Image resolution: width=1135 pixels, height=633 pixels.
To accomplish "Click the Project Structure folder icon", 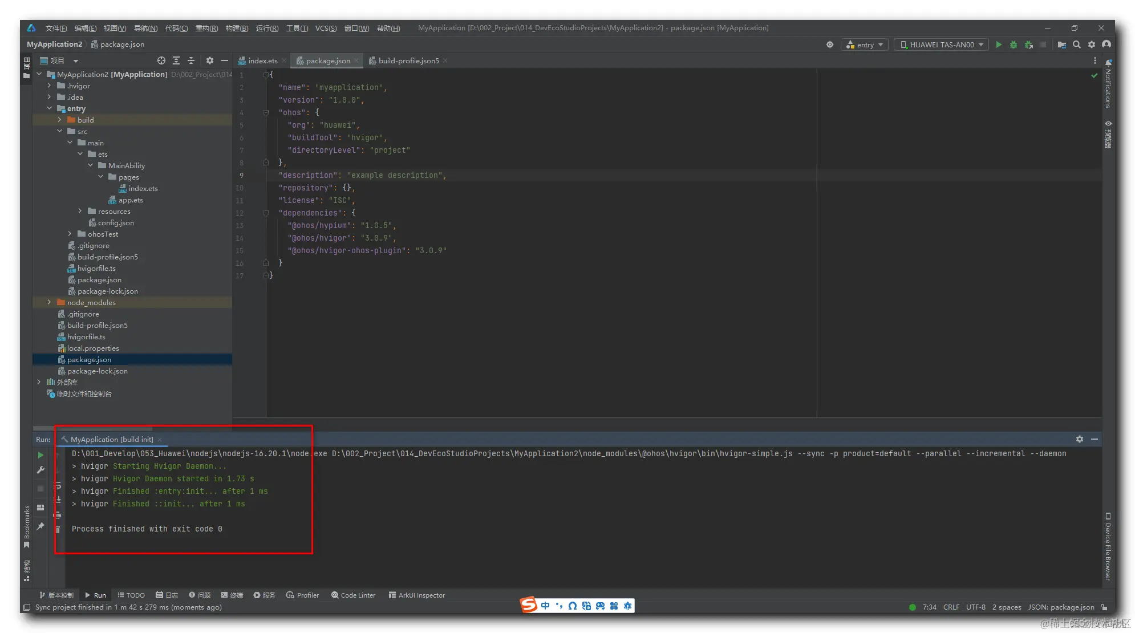I will (x=1061, y=44).
